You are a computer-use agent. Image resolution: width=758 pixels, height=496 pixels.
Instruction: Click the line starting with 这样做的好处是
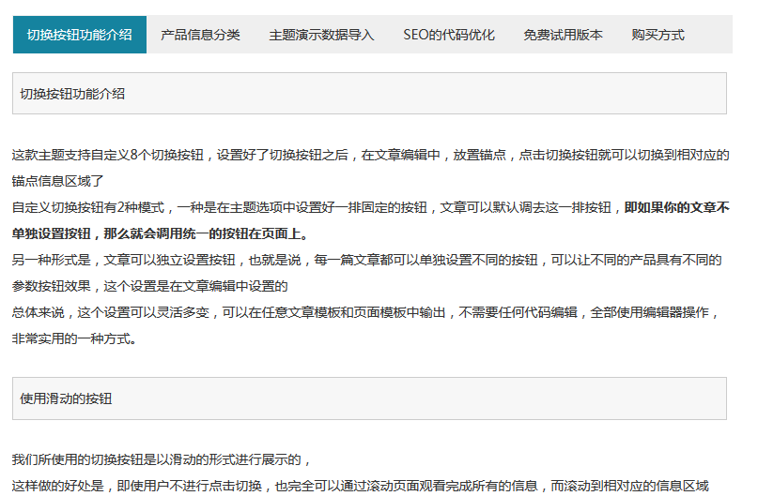coord(360,486)
